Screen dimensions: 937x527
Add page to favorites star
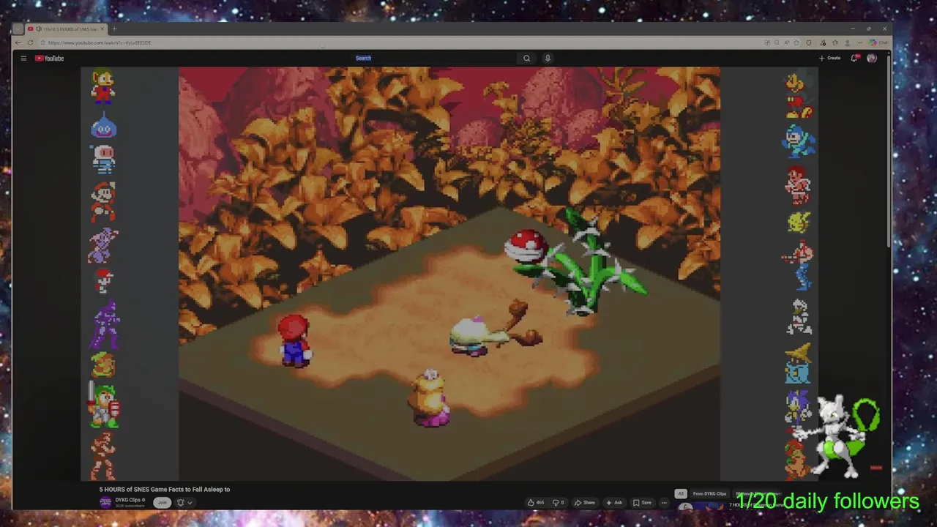point(796,42)
